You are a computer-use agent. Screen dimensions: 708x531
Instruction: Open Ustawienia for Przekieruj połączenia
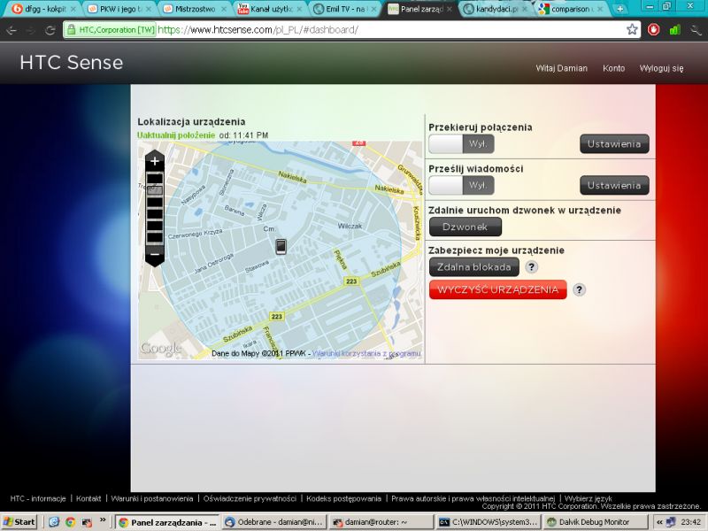[614, 144]
